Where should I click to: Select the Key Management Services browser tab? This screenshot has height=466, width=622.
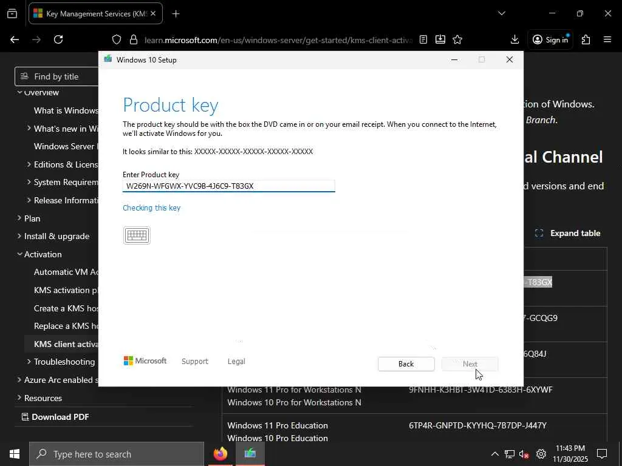pos(91,13)
